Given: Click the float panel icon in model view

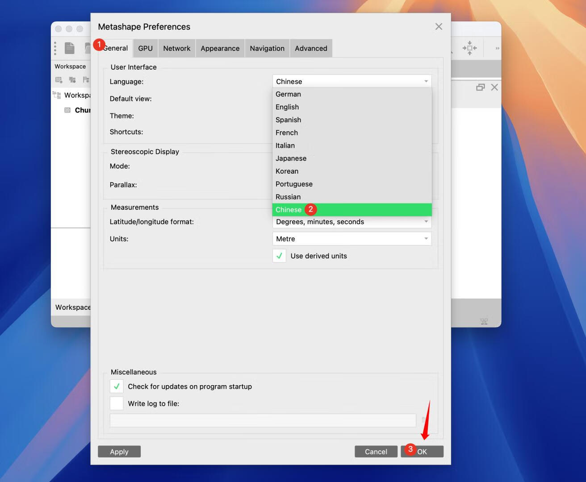Looking at the screenshot, I should 481,87.
